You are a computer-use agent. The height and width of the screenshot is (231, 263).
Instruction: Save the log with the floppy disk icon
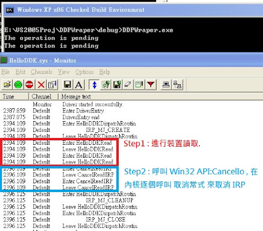point(67,85)
